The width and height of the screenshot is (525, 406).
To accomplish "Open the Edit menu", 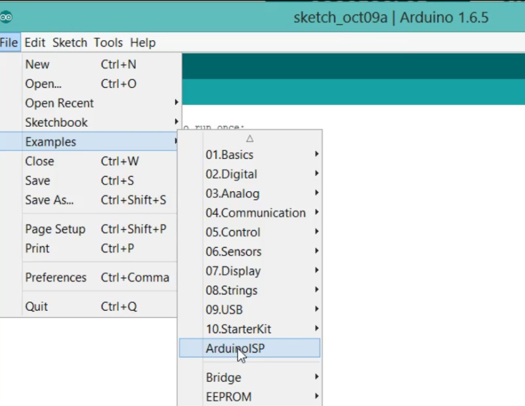I will pos(35,43).
